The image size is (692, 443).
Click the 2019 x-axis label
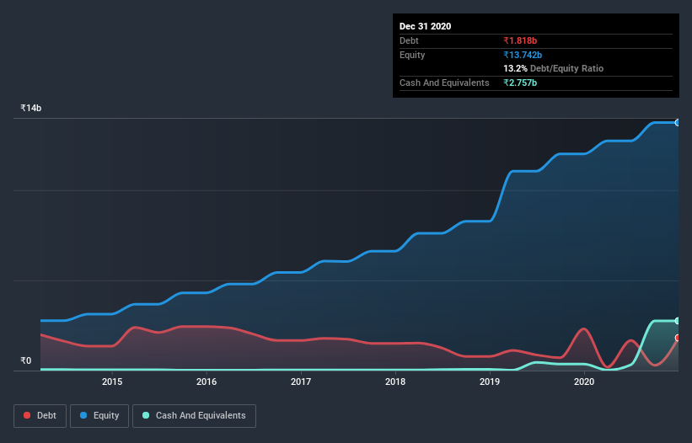(490, 382)
